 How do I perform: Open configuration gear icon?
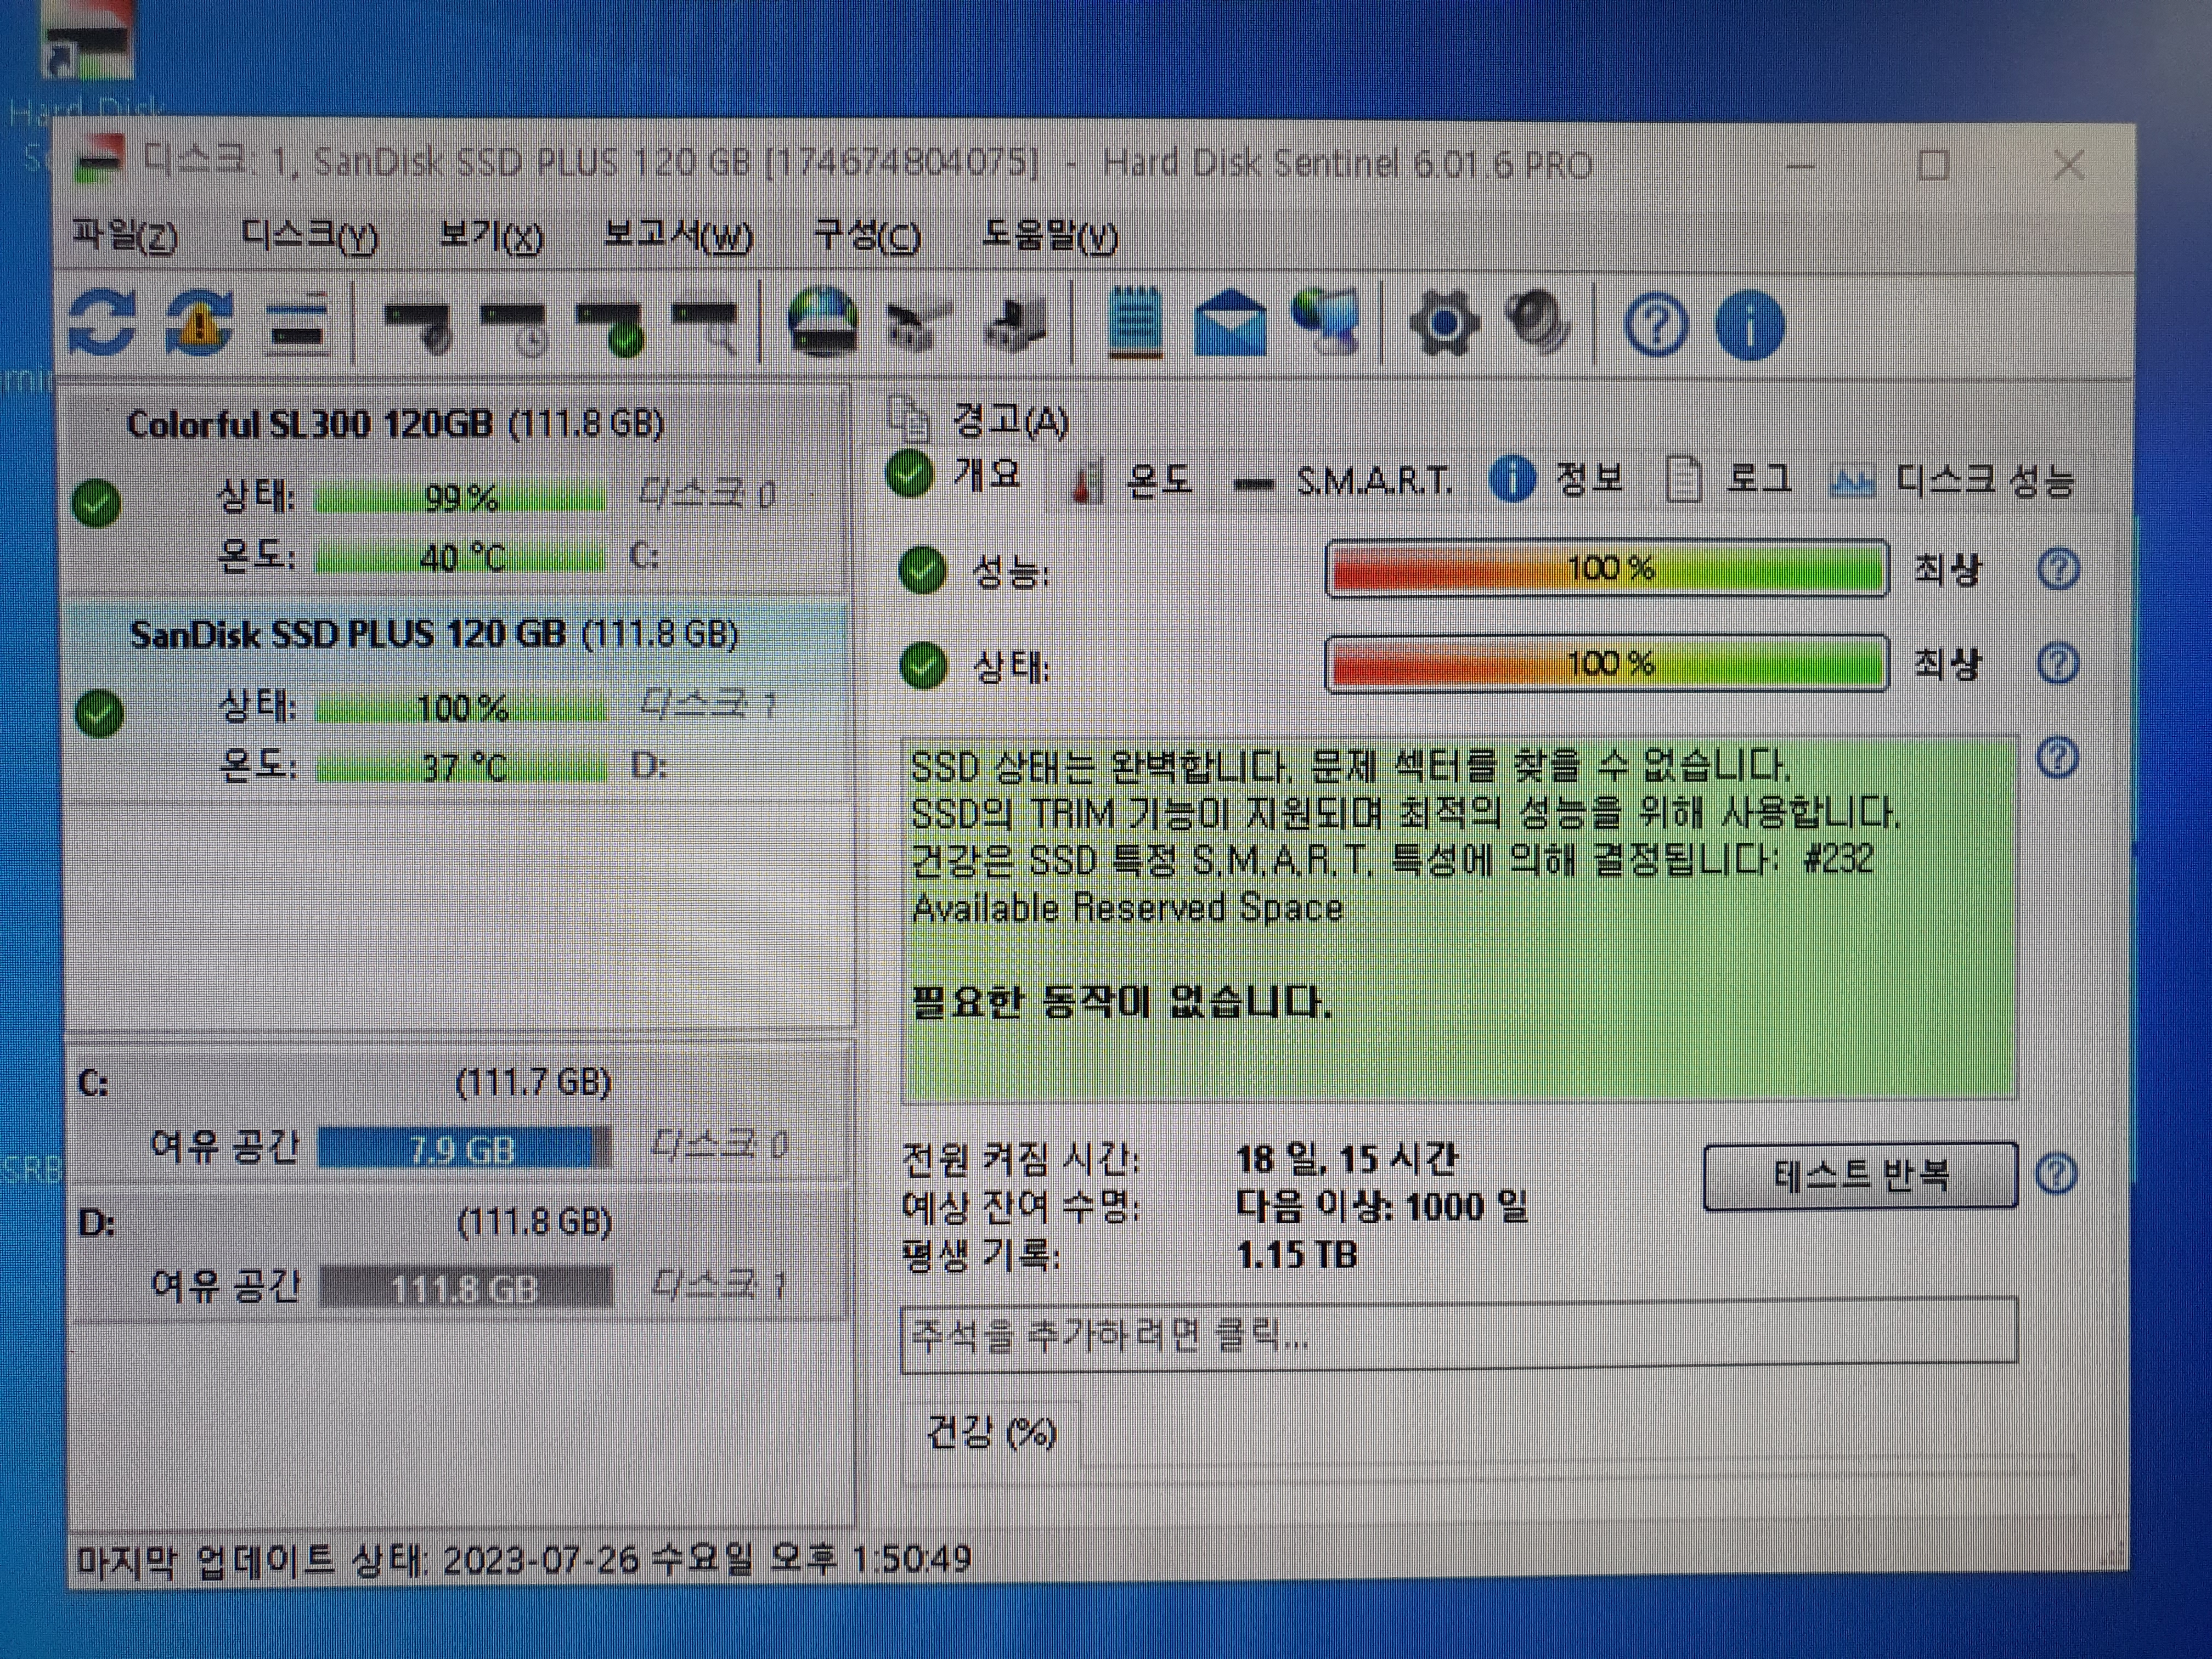[1443, 323]
